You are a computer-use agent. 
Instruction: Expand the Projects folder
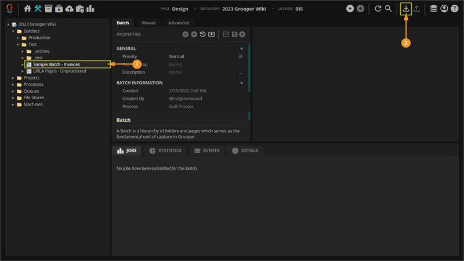click(13, 78)
